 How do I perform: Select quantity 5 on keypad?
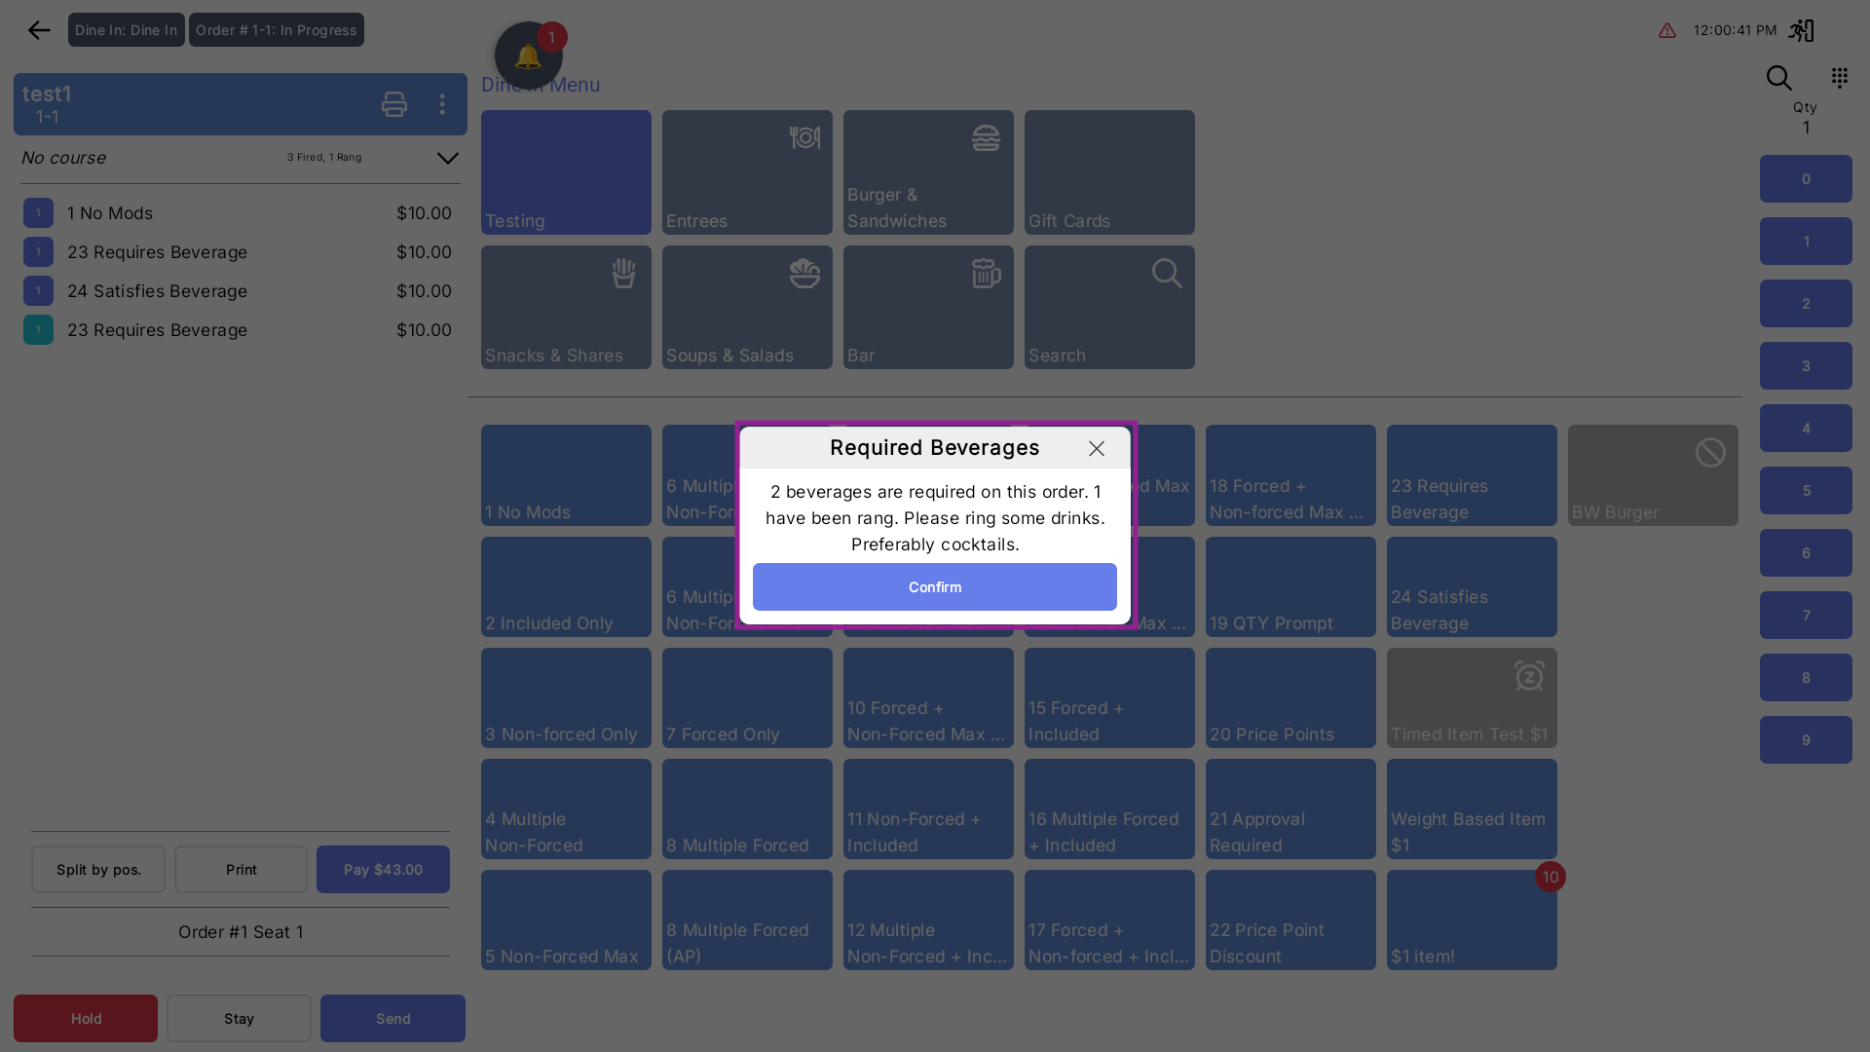pyautogui.click(x=1805, y=491)
